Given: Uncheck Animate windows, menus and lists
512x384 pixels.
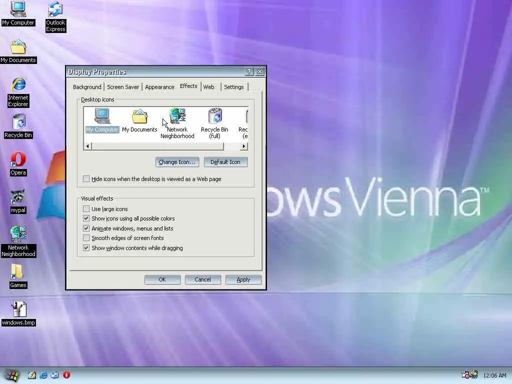Looking at the screenshot, I should coord(86,228).
